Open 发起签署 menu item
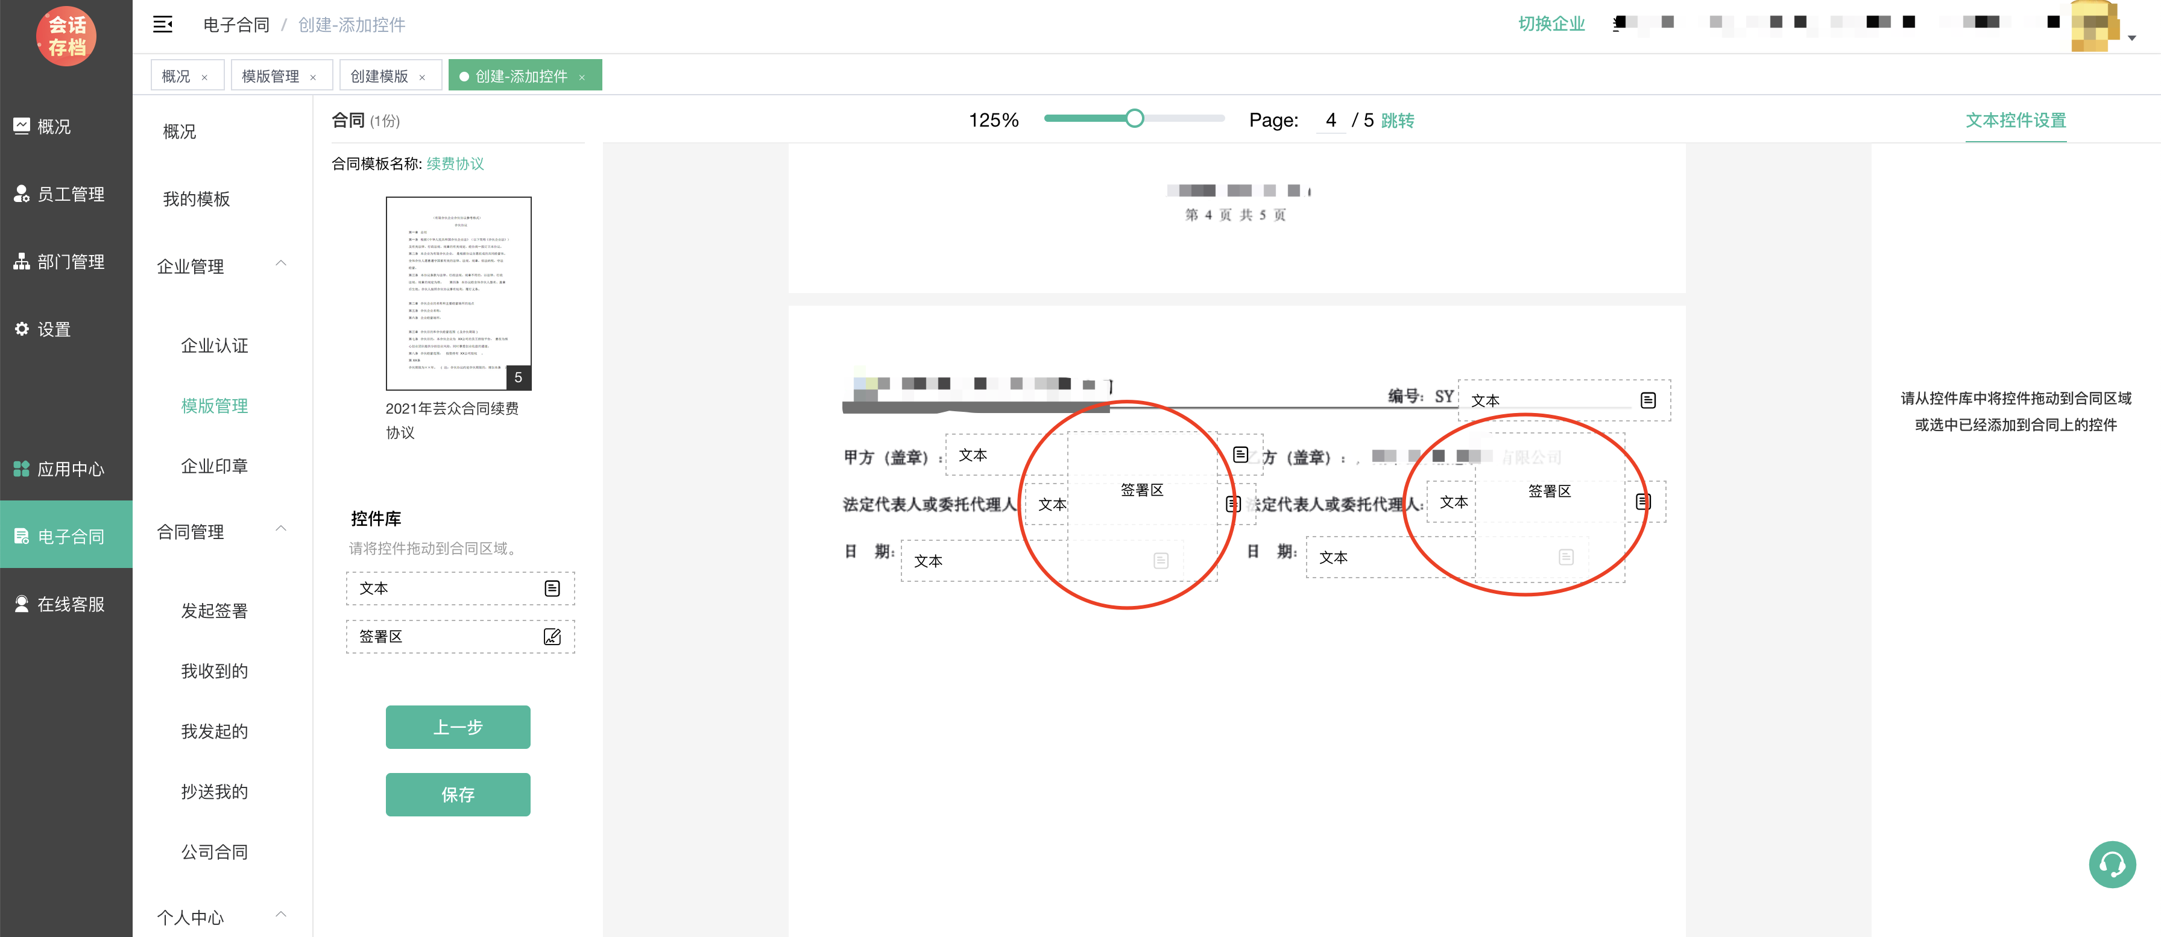The height and width of the screenshot is (937, 2161). pyautogui.click(x=215, y=611)
